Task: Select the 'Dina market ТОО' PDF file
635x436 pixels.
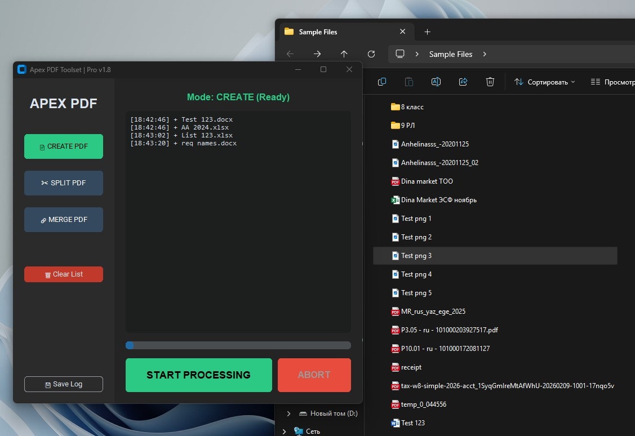Action: (495, 181)
